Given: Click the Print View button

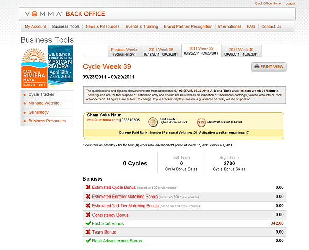Looking at the screenshot, I should click(269, 67).
